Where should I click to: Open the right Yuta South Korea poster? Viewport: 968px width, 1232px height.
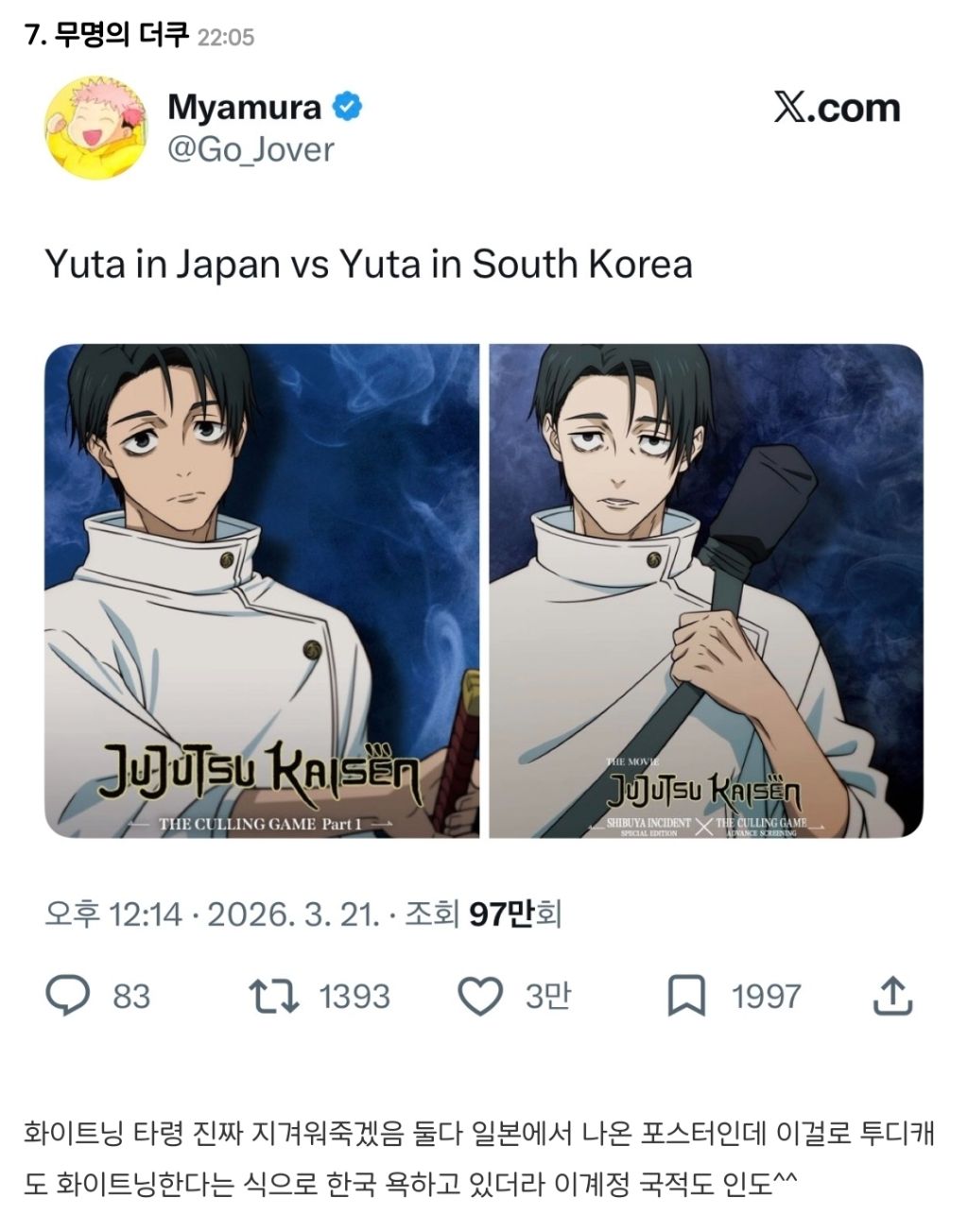706,590
